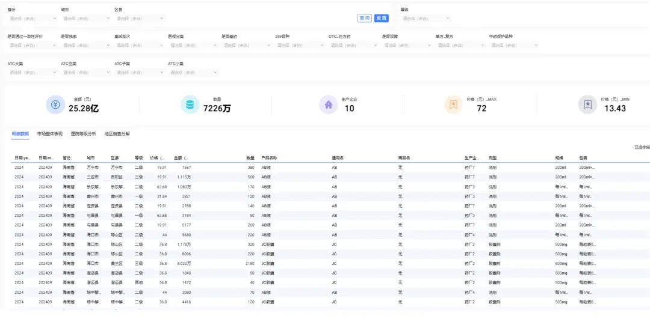Click the amount cell 8096
The image size is (650, 316).
coord(187,254)
